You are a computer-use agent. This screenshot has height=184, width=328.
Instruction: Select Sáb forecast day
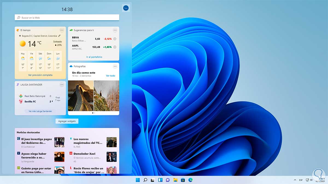click(x=40, y=61)
